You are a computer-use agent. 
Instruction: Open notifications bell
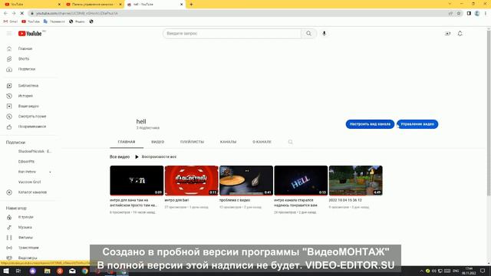click(x=460, y=34)
